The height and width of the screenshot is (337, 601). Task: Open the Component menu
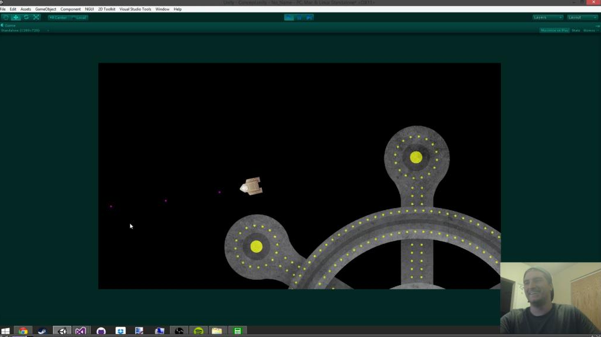coord(71,9)
